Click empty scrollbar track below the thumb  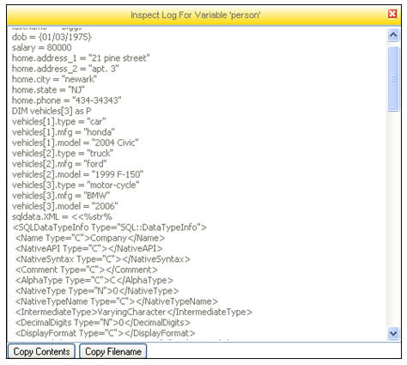(393, 219)
